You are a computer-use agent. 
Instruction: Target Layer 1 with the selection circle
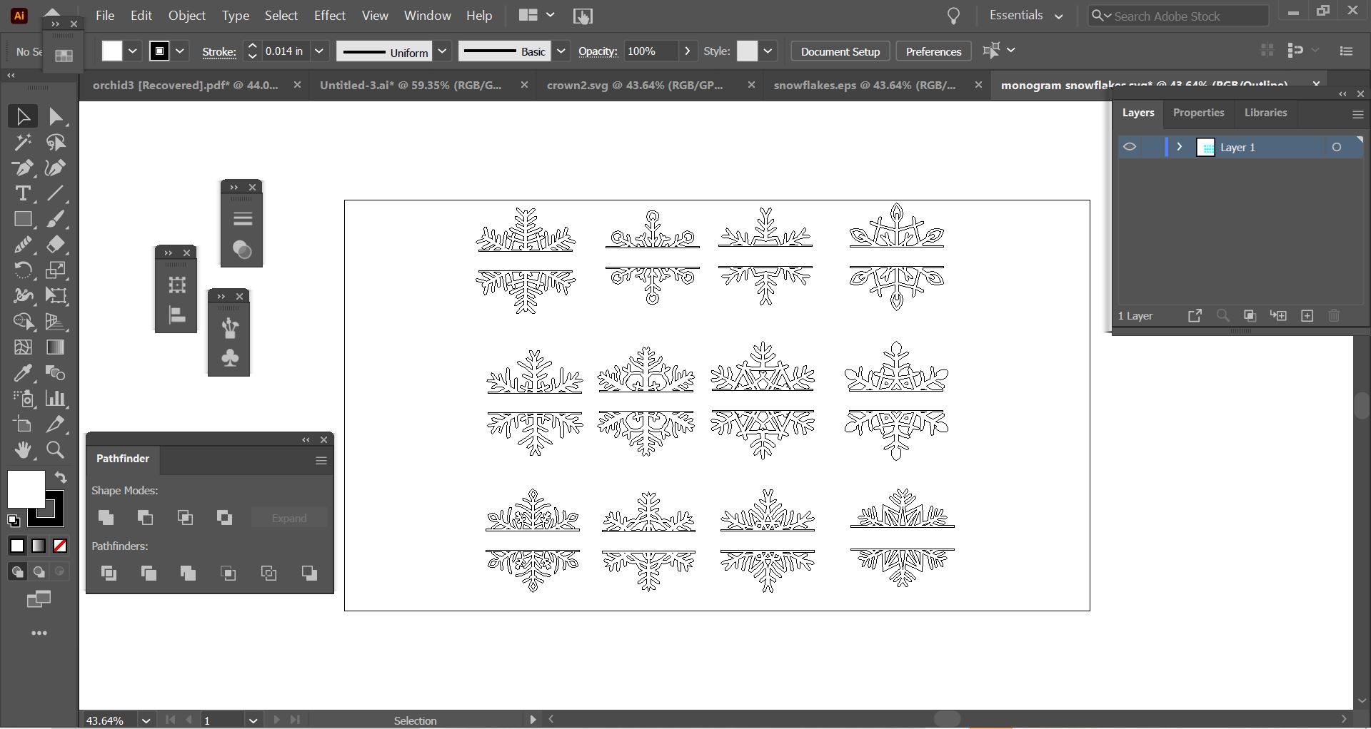[x=1337, y=147]
